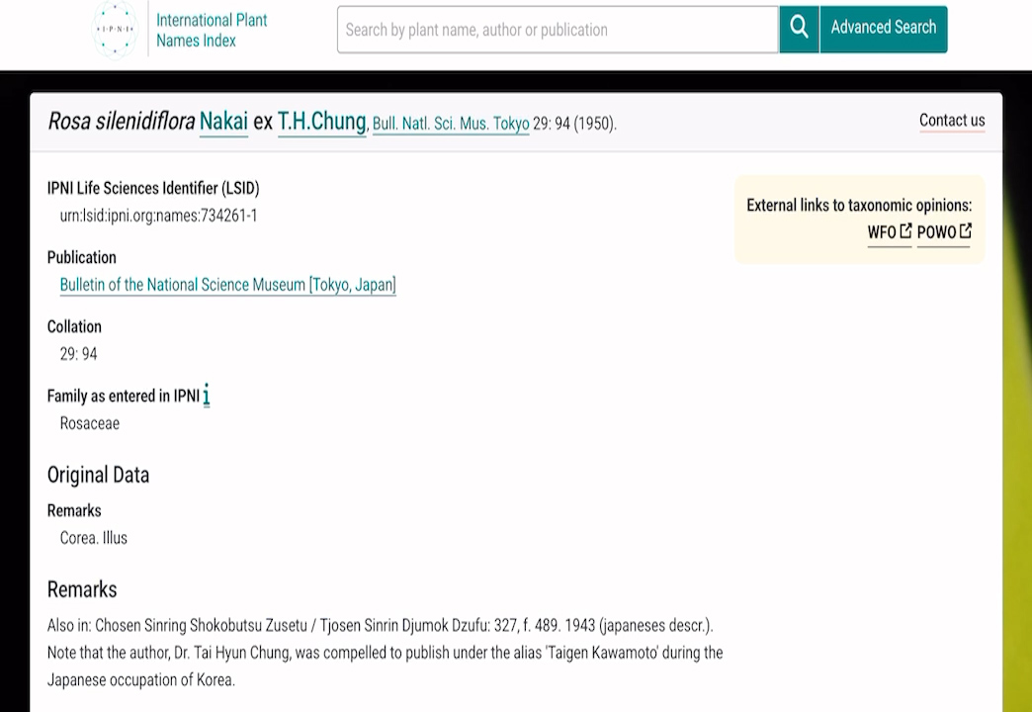Click the Taigen Kawamoto remarks paragraph
Screen dimensions: 1032x712
(386, 652)
